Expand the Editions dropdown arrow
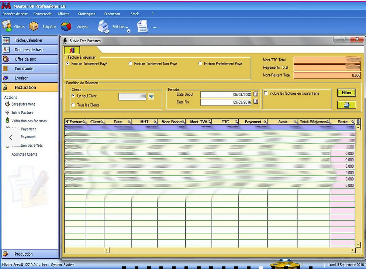The width and height of the screenshot is (366, 269). pyautogui.click(x=129, y=31)
